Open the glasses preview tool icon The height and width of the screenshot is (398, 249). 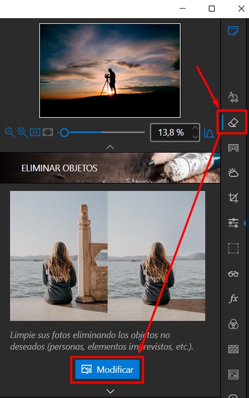pos(233,274)
